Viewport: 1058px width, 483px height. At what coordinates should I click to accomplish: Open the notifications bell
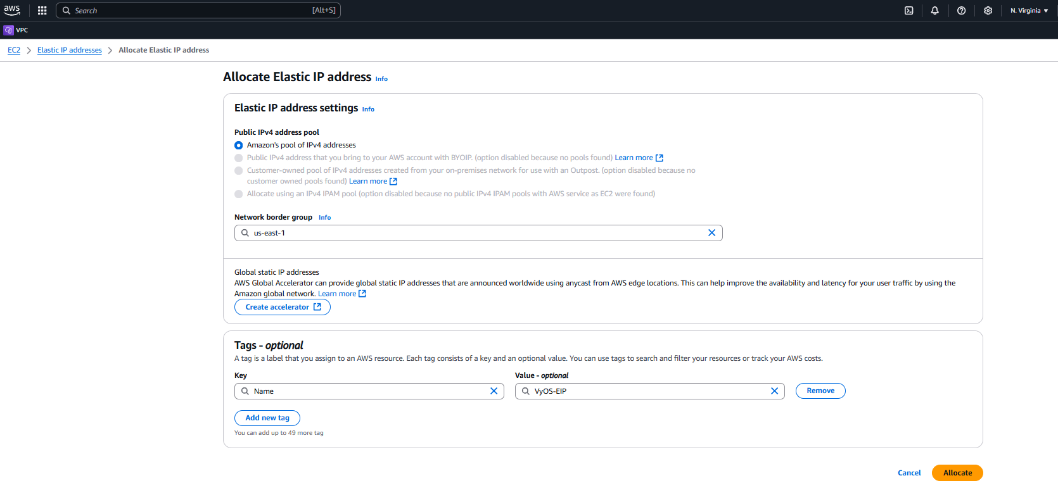coord(934,10)
